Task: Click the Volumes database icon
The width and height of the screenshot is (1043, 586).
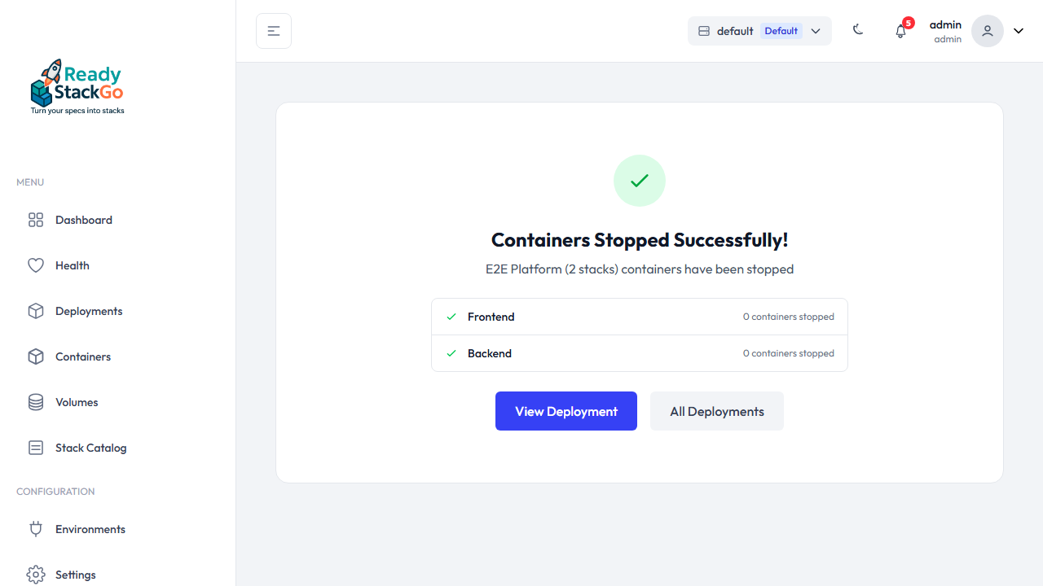Action: coord(36,402)
